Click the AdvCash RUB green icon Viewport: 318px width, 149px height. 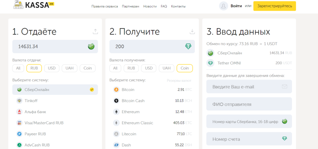(19, 145)
